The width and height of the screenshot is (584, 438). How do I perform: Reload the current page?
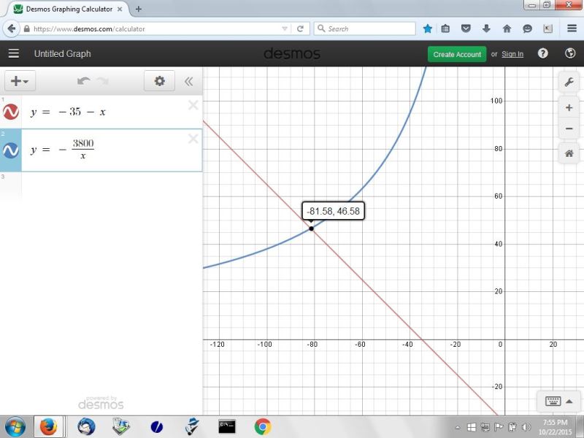(300, 28)
